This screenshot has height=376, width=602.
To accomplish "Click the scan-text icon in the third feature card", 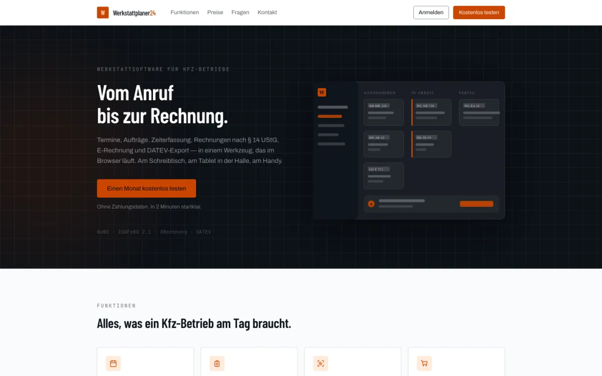I will (321, 363).
